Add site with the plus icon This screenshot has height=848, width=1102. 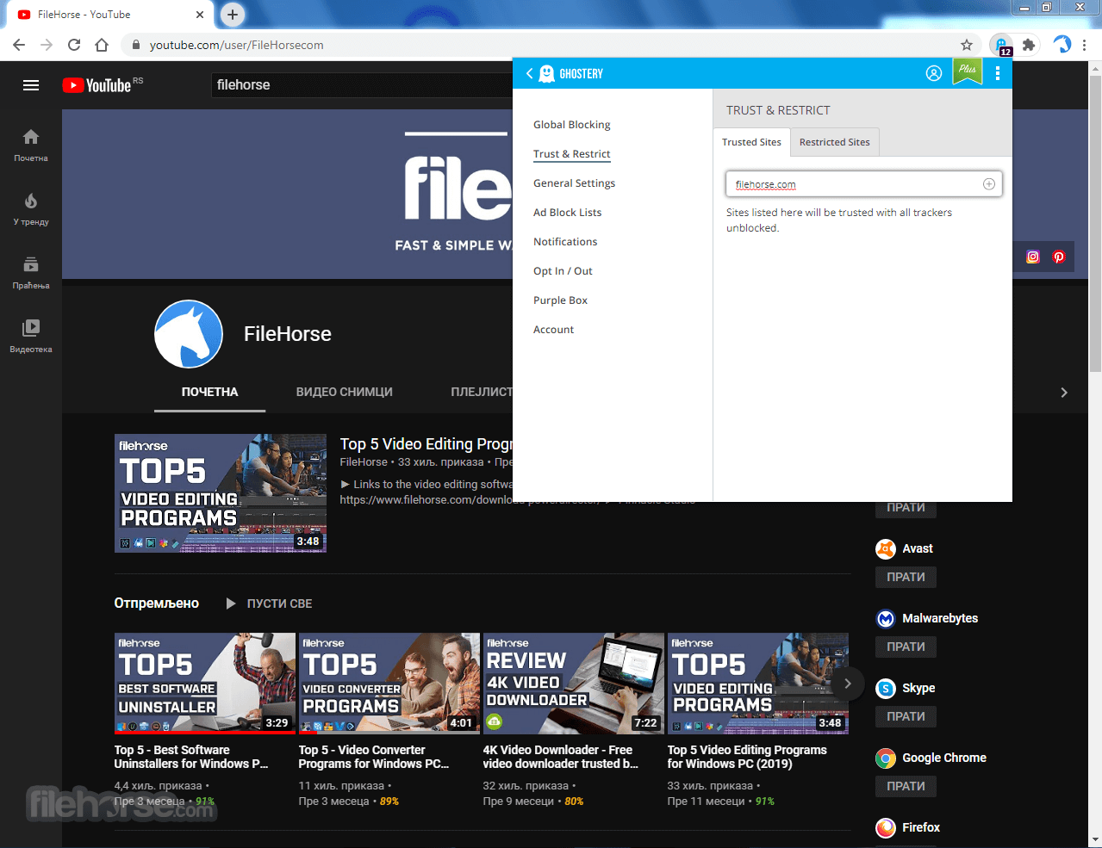(x=988, y=184)
